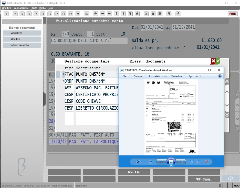Image resolution: width=240 pixels, height=188 pixels.
Task: Open the File dropdown in the photo viewer
Action: (127, 76)
